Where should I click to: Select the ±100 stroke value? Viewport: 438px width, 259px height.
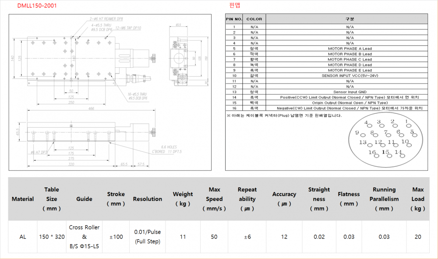(x=116, y=237)
